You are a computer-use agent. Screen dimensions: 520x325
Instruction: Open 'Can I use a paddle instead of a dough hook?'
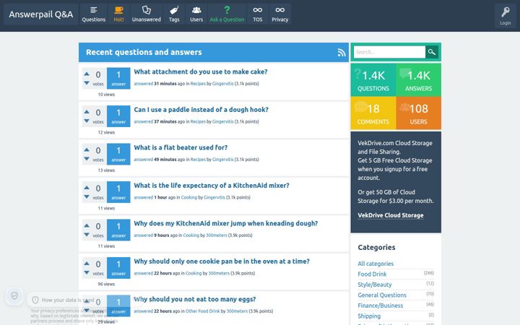201,110
